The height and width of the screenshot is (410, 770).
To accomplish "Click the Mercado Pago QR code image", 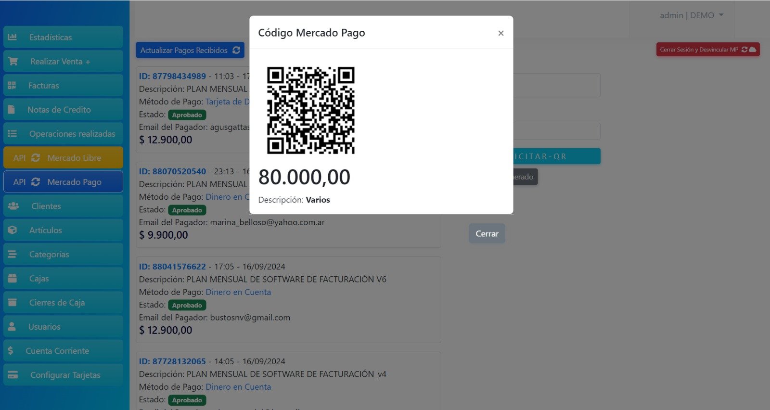I will (x=310, y=110).
